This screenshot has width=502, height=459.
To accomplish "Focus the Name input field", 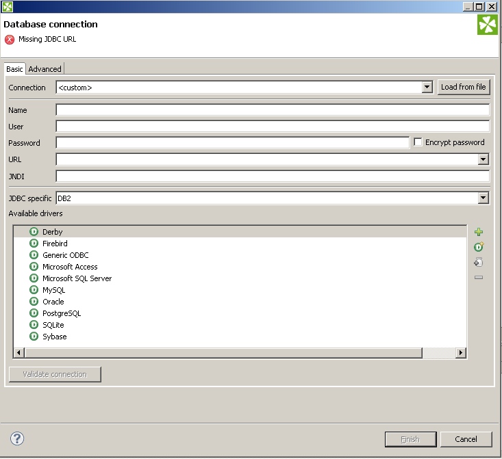I will pos(273,109).
